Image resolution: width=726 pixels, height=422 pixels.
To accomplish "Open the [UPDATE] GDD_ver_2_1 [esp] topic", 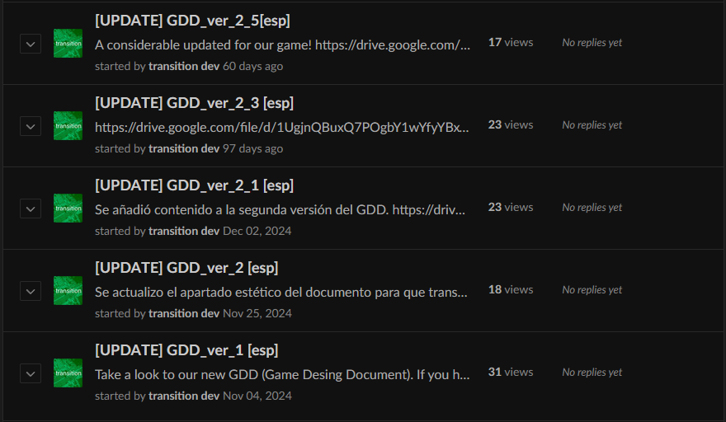I will tap(195, 185).
